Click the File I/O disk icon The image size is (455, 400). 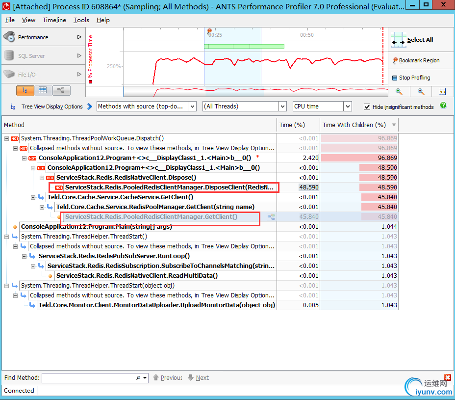click(x=9, y=74)
